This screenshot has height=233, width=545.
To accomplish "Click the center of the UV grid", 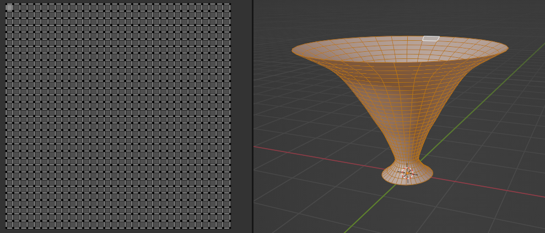I will tap(118, 116).
